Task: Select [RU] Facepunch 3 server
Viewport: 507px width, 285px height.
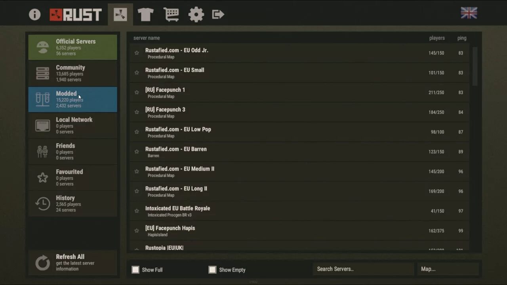Action: pos(299,112)
